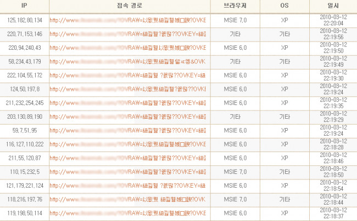The image size is (357, 221).
Task: Follow the access path URL for 222.104.55.172
Action: 127,75
